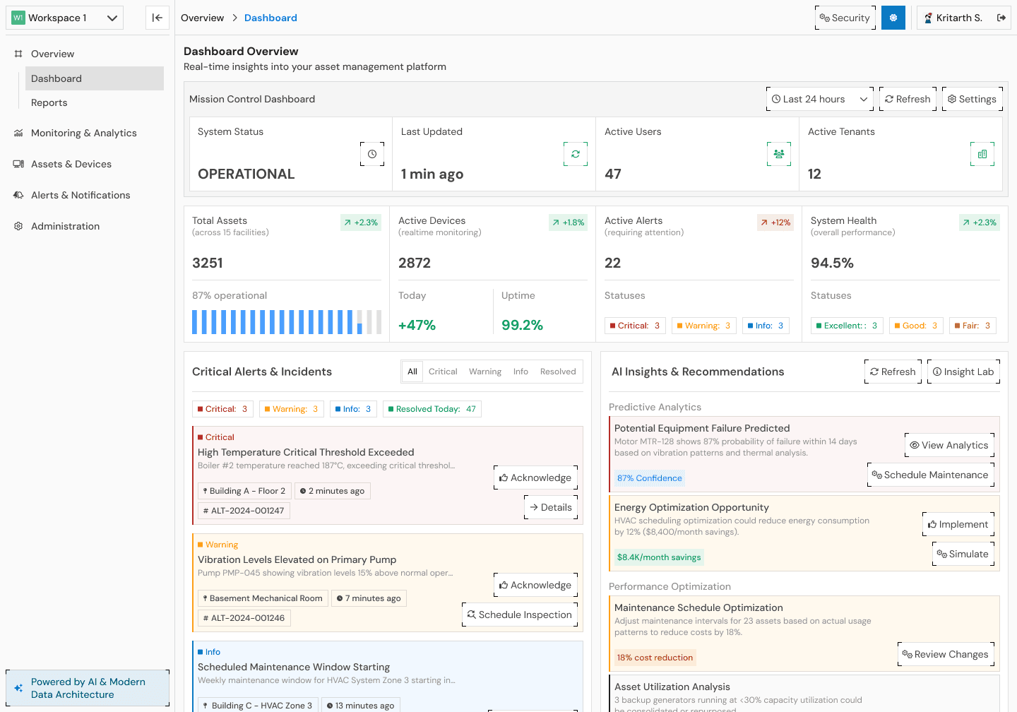The width and height of the screenshot is (1017, 712).
Task: Click the +2.3% trend badge on System Health
Action: coord(980,222)
